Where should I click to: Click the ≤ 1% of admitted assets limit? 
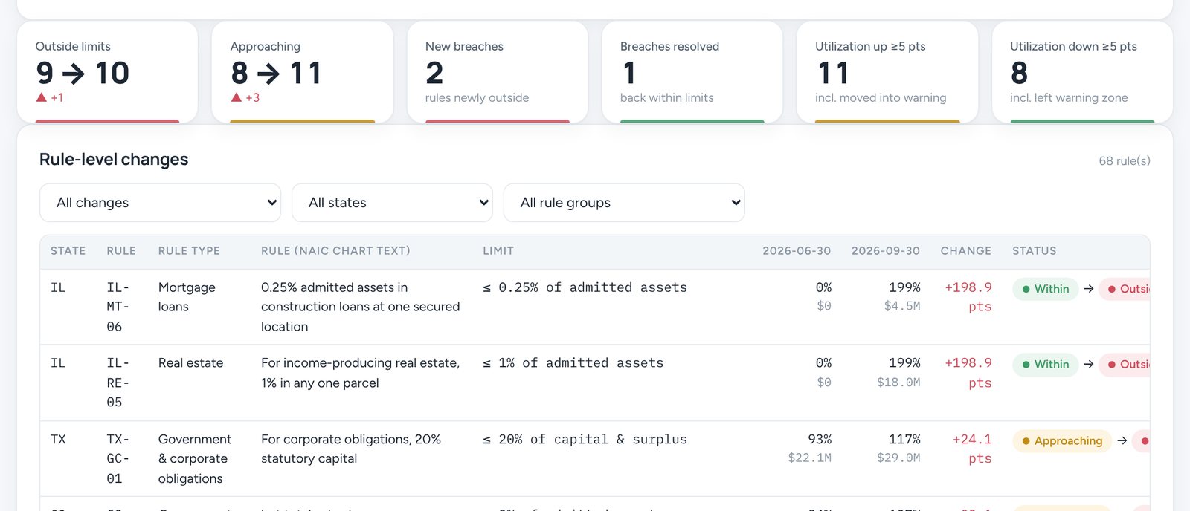[x=573, y=363]
